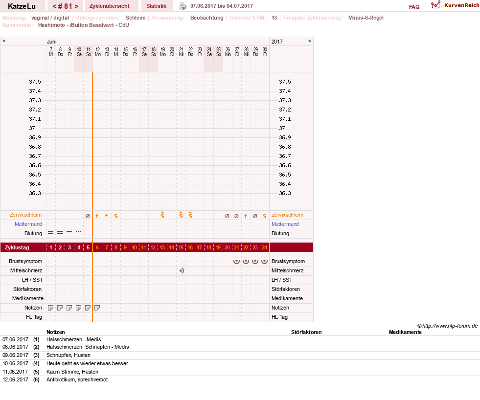
Task: Click note text 'Halsschmerzen - Medis'
Action: pyautogui.click(x=73, y=339)
